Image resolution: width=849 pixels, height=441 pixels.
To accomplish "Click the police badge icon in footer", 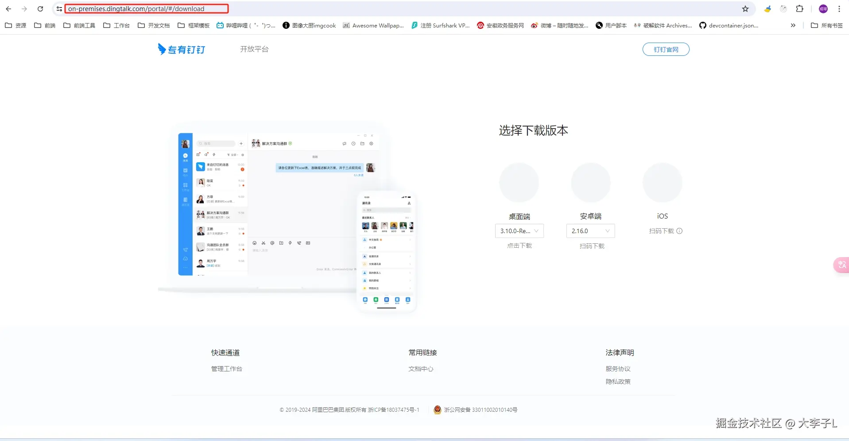I will point(438,410).
